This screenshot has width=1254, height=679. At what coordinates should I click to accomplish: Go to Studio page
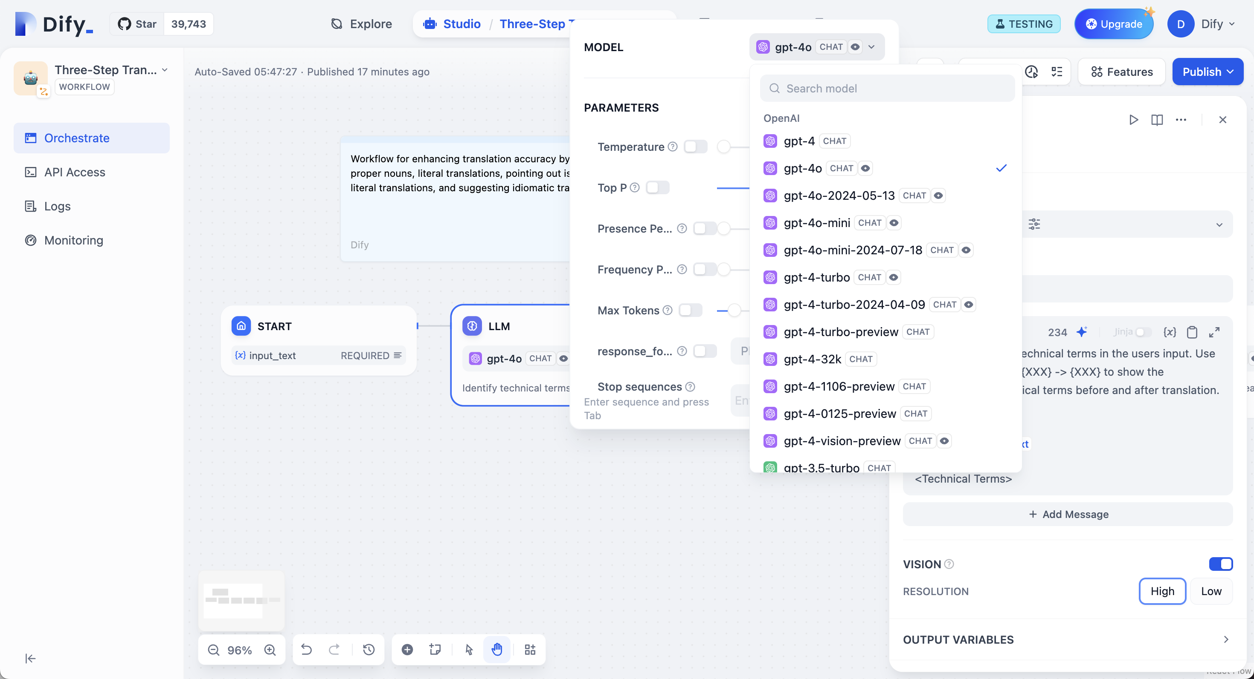click(452, 24)
